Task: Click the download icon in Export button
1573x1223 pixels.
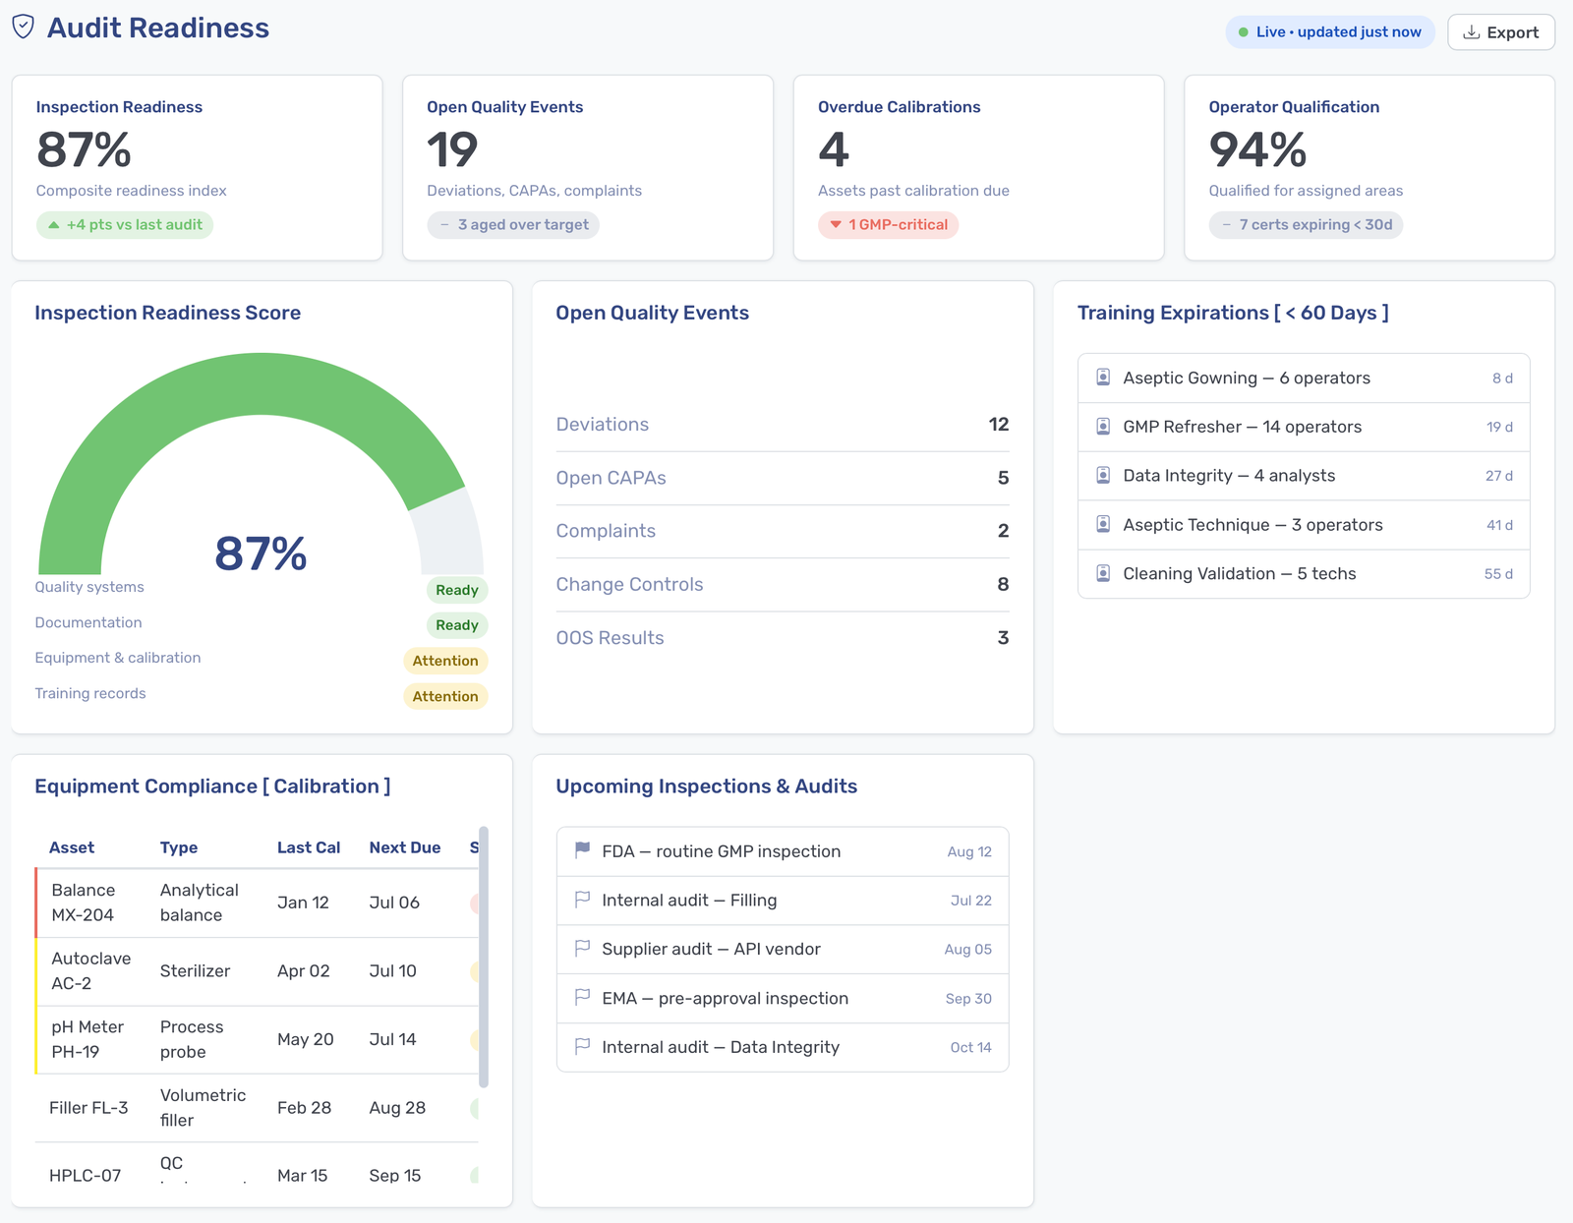Action: [1471, 32]
